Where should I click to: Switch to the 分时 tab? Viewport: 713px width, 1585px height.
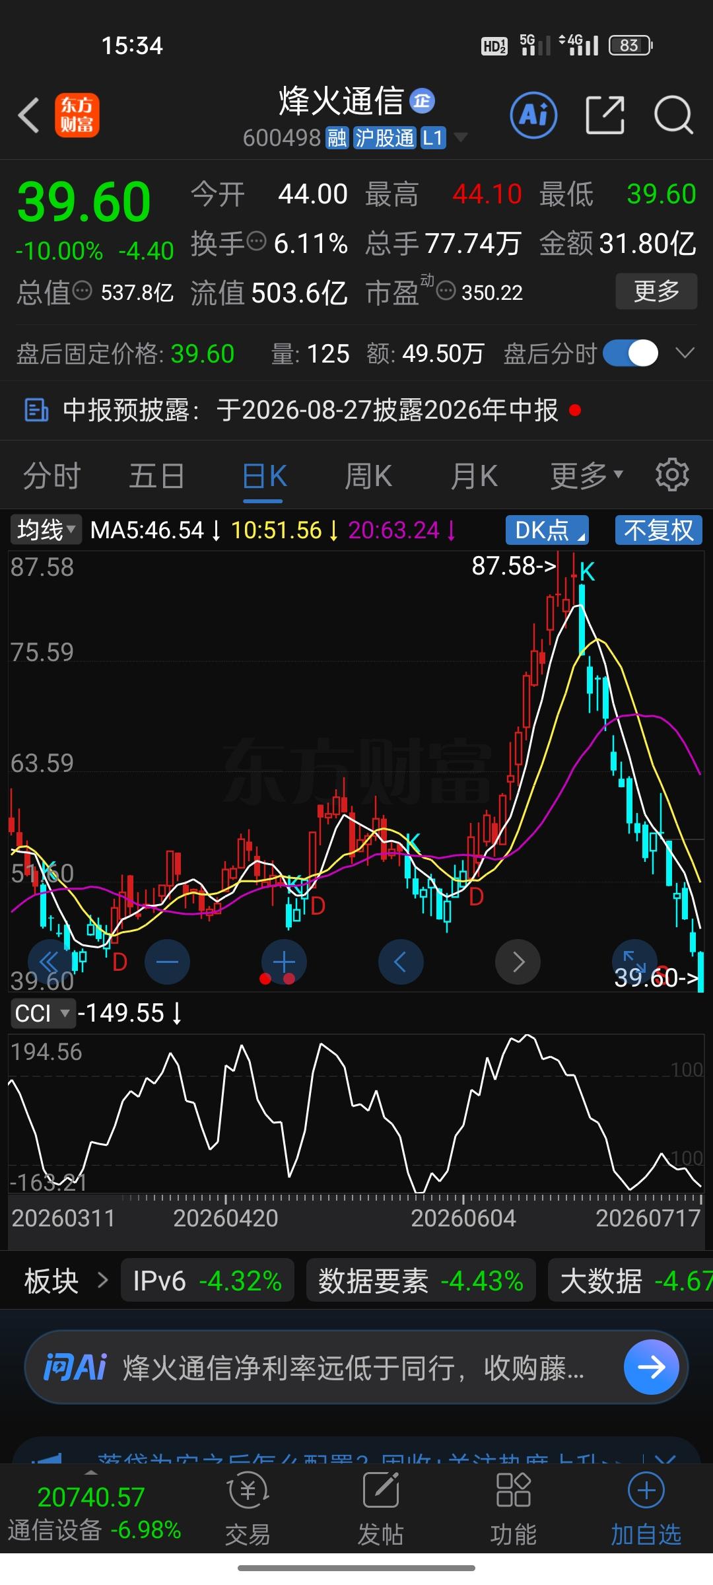[51, 476]
